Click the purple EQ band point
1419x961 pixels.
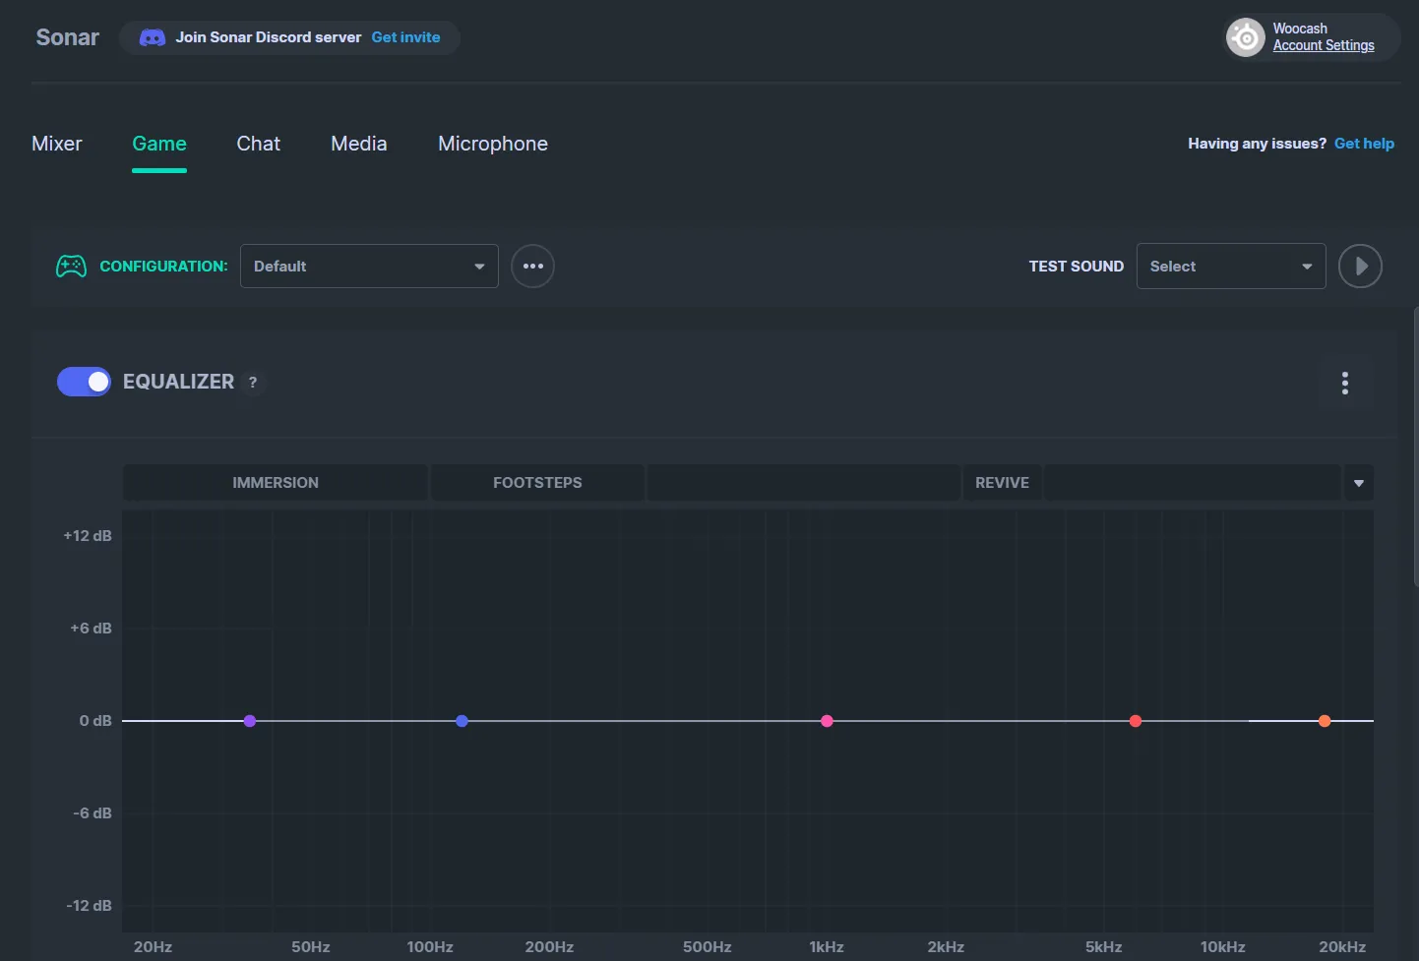click(250, 721)
